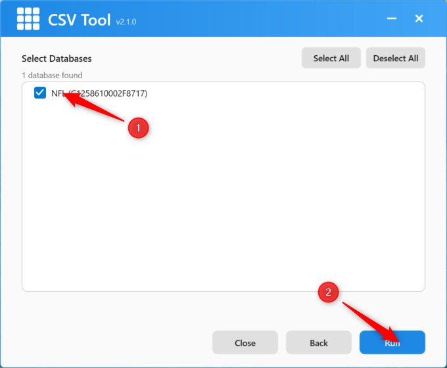Click the red number 2 annotation badge
This screenshot has height=368, width=447.
tap(329, 292)
